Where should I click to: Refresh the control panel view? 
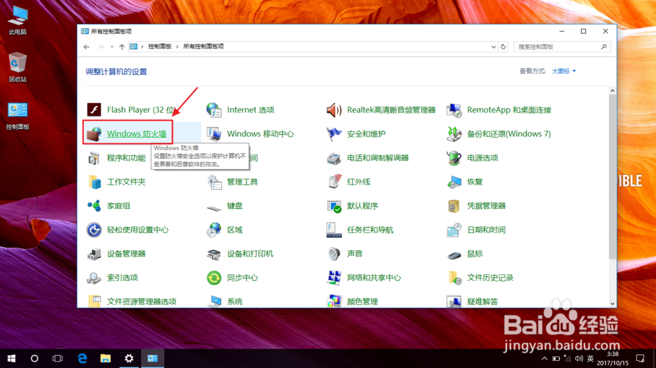coord(503,46)
